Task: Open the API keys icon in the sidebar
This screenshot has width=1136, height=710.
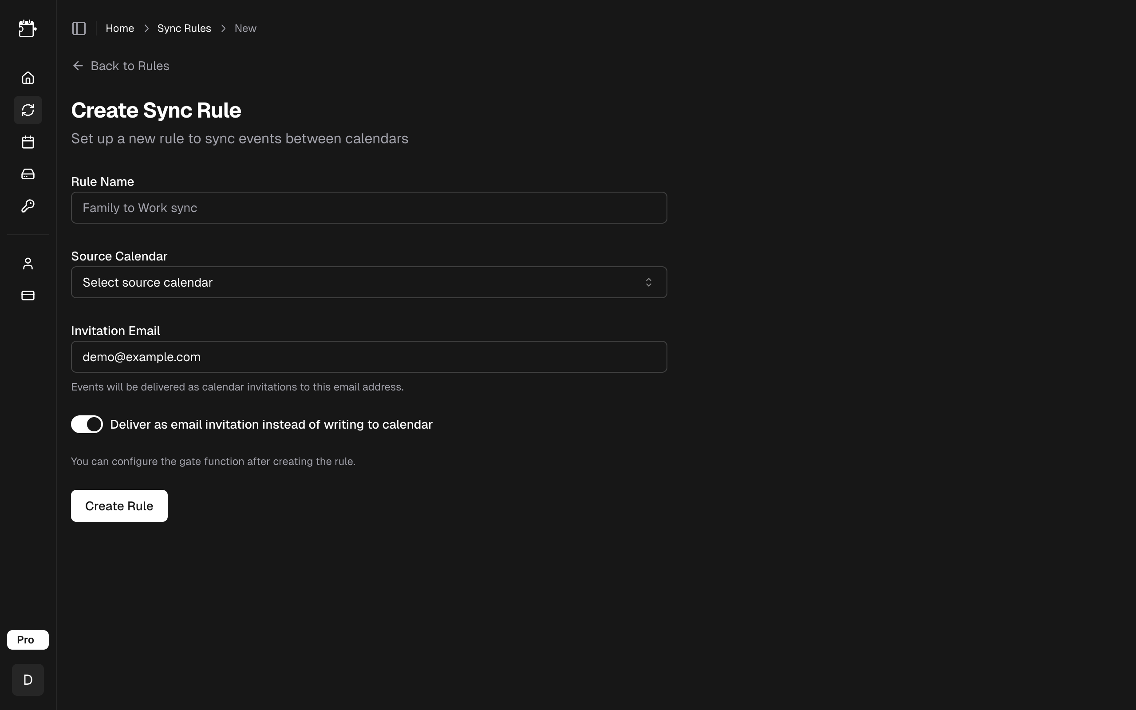Action: pos(27,205)
